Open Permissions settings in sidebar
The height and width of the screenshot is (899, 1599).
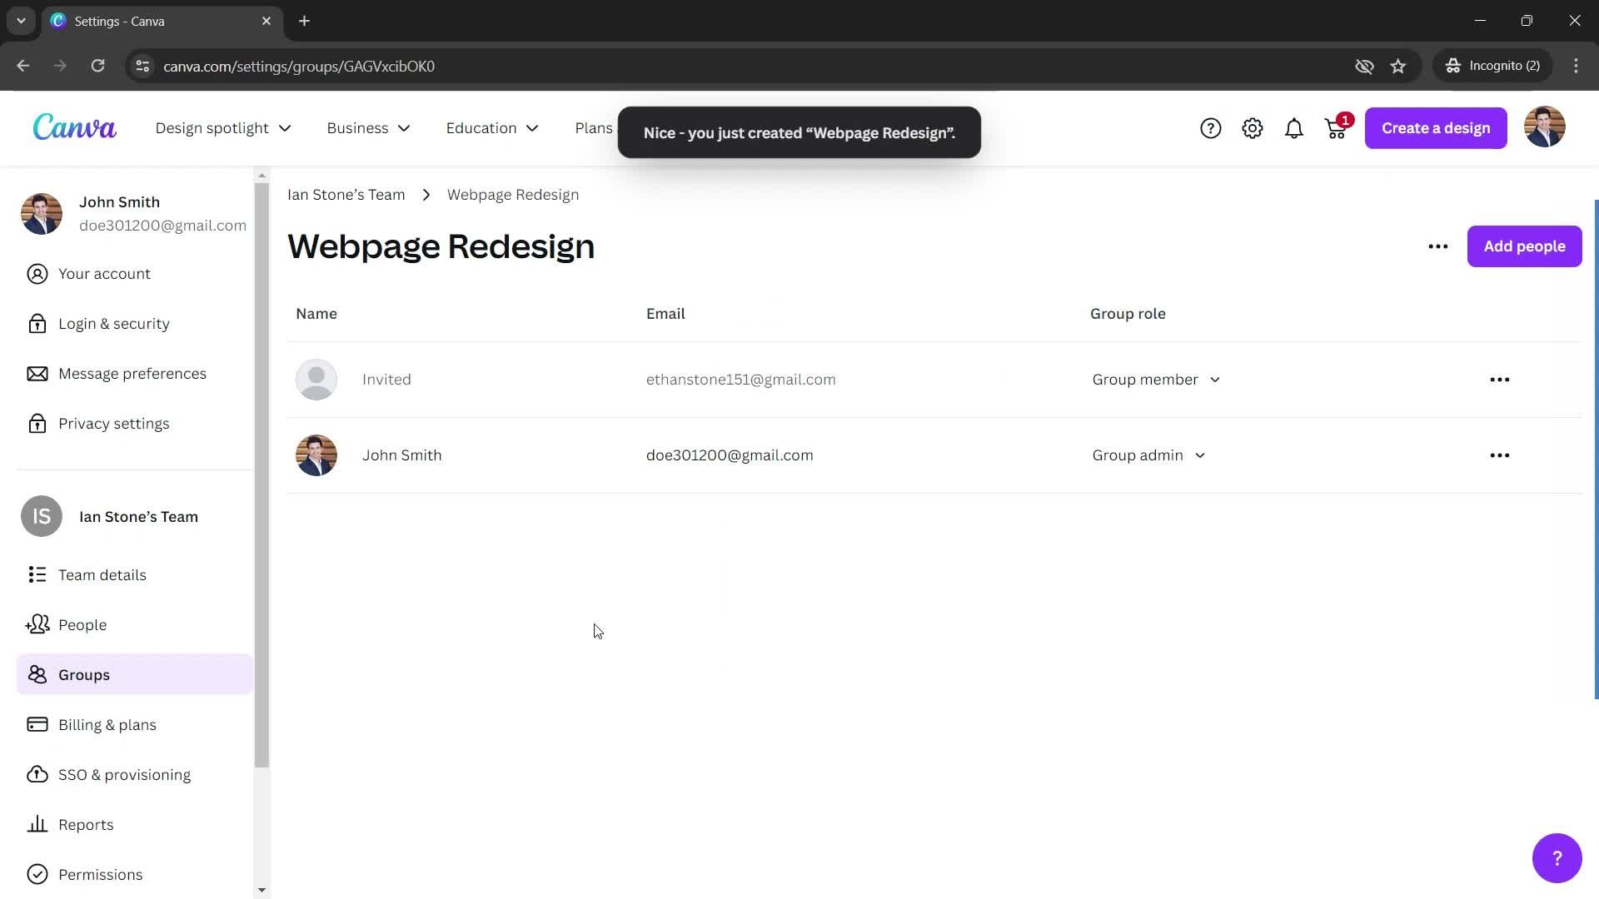tap(100, 874)
